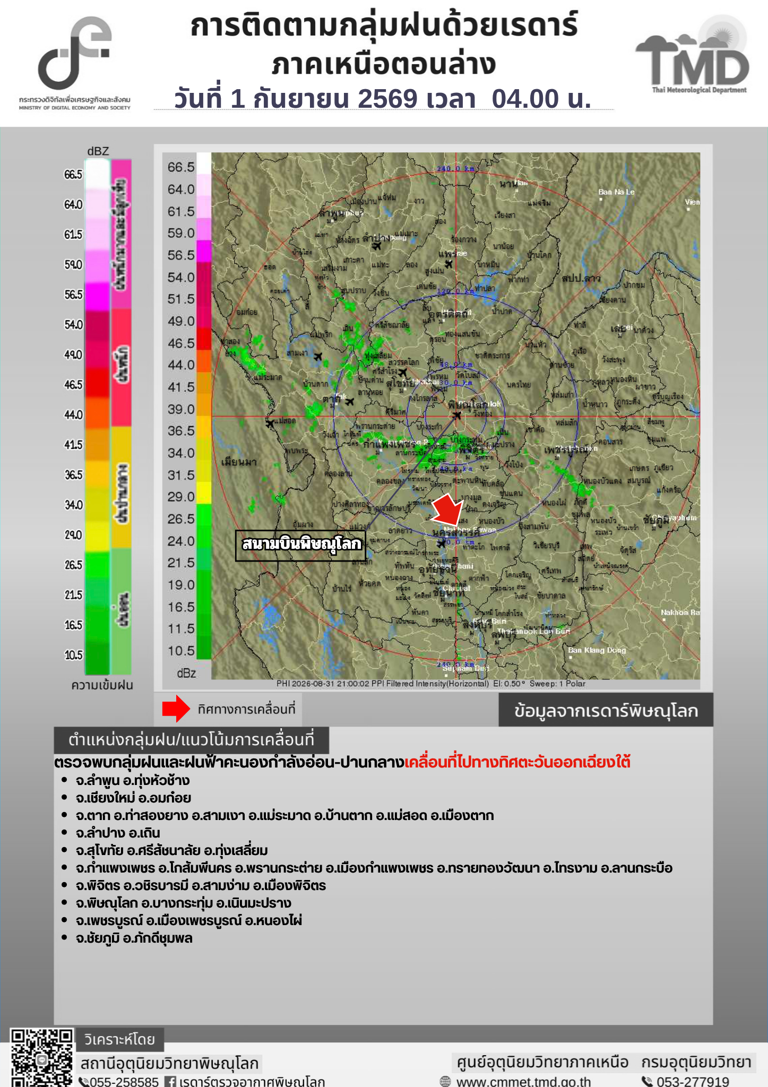Click the วิเคราะห์โดย label tab
Screen dimensions: 768x1087
tap(119, 1039)
